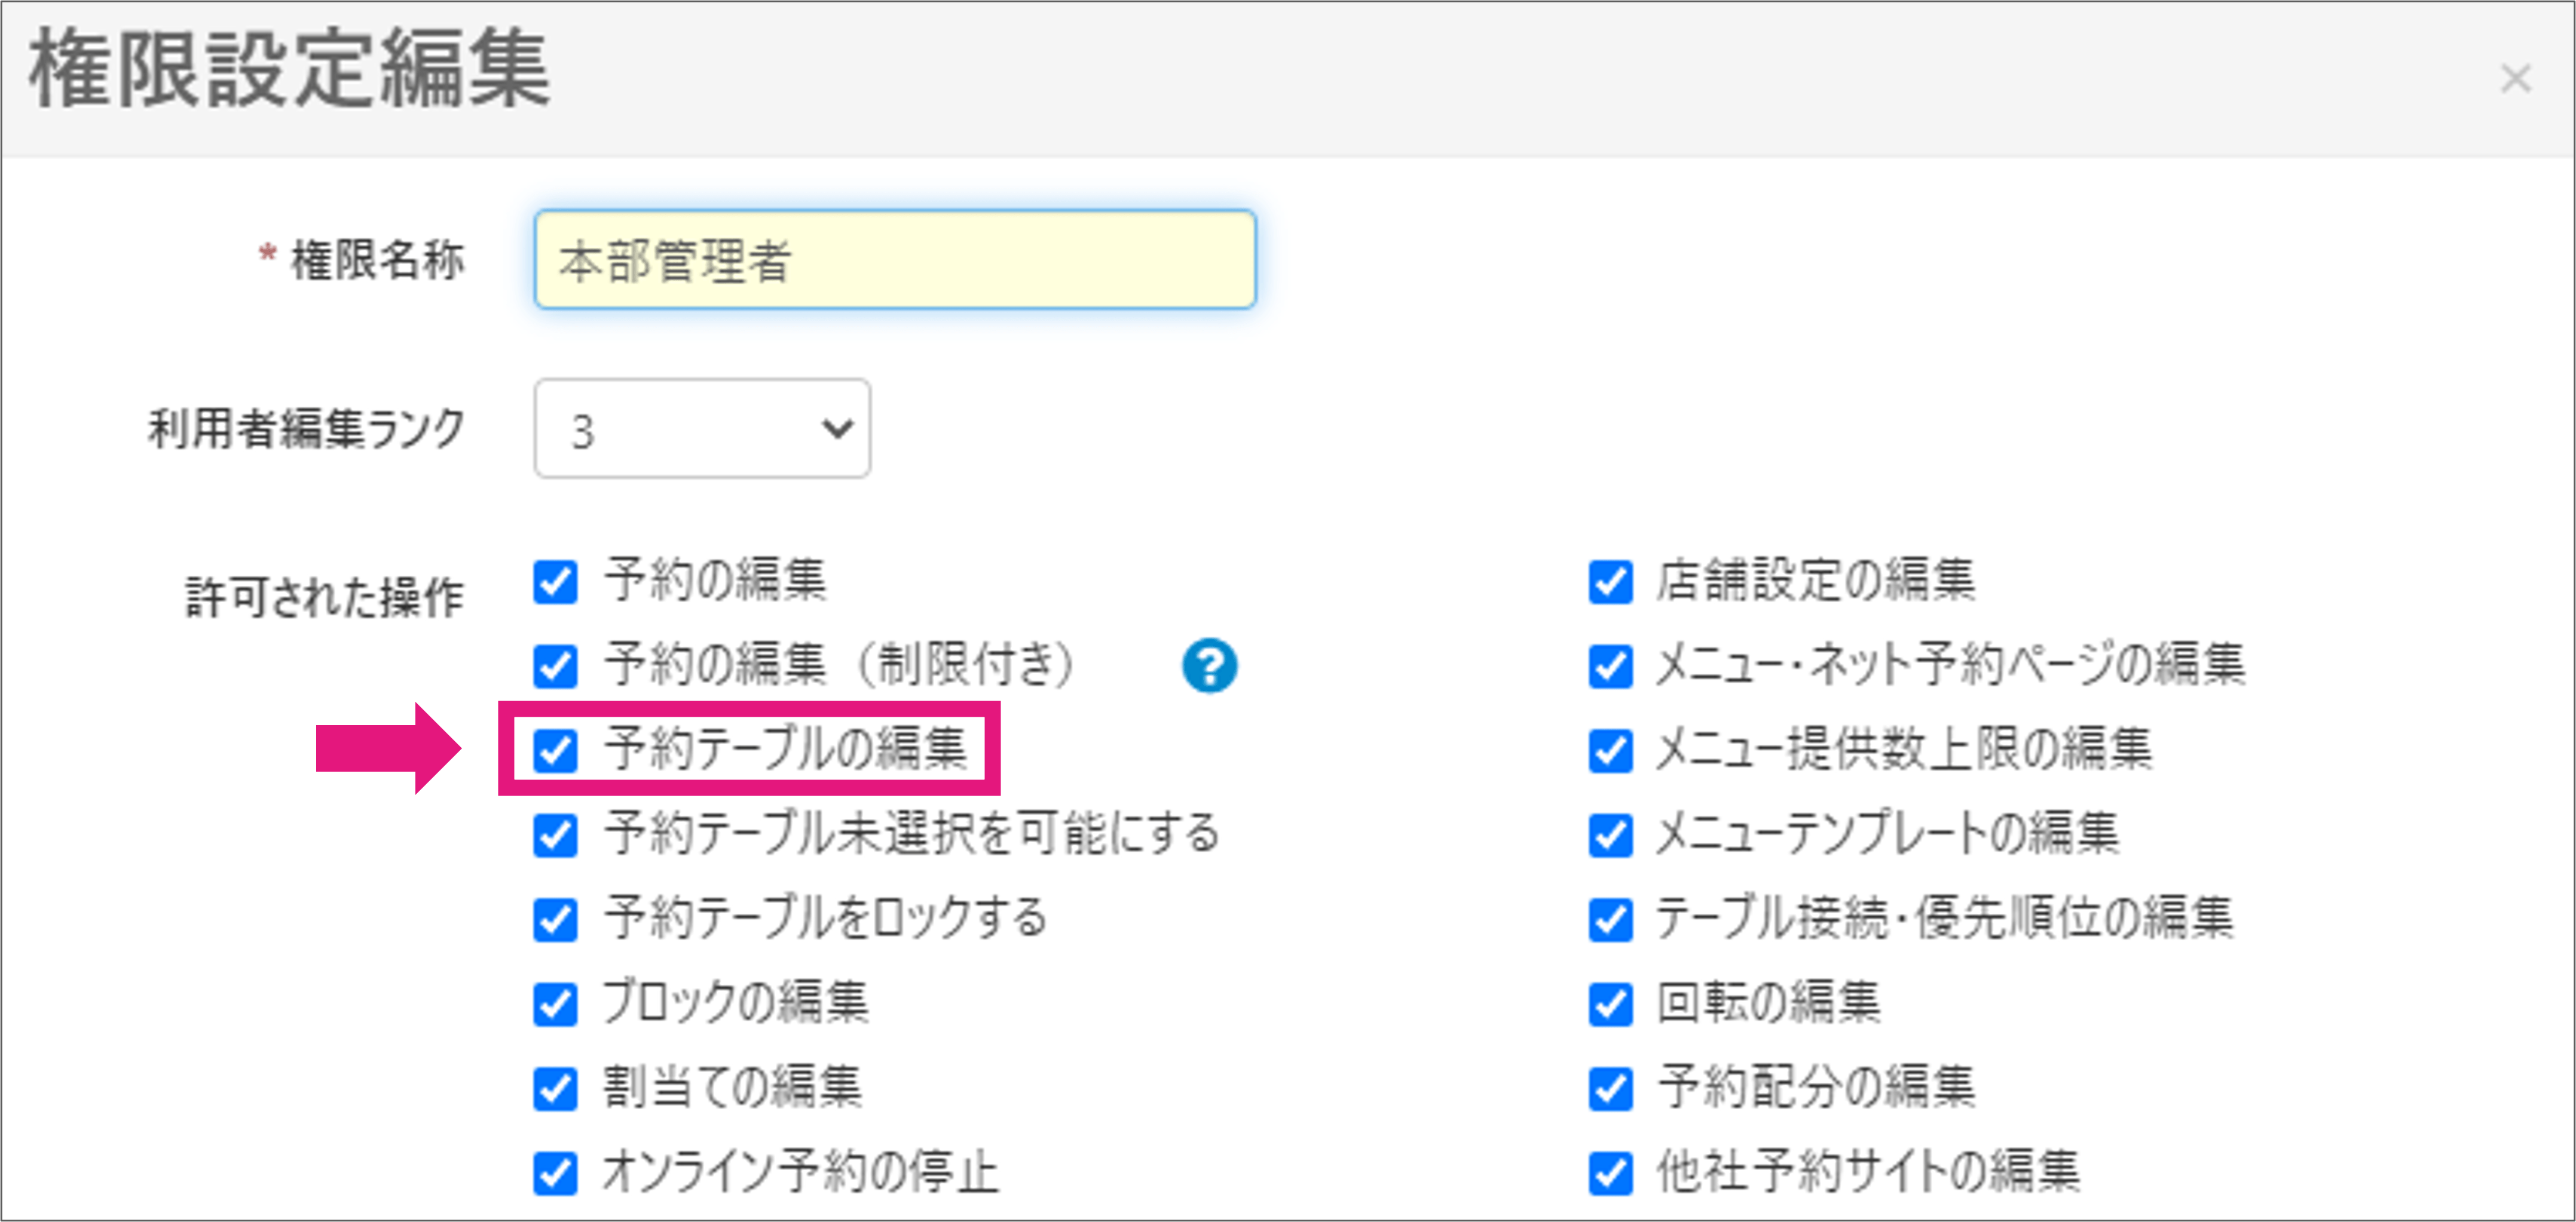Toggle the 割当ての編集 checkbox
The height and width of the screenshot is (1222, 2576).
(555, 1088)
